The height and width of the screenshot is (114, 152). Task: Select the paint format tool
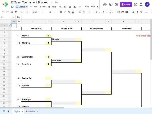[16, 12]
